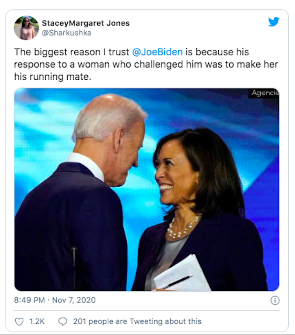Like the tweet with the heart icon

[19, 321]
